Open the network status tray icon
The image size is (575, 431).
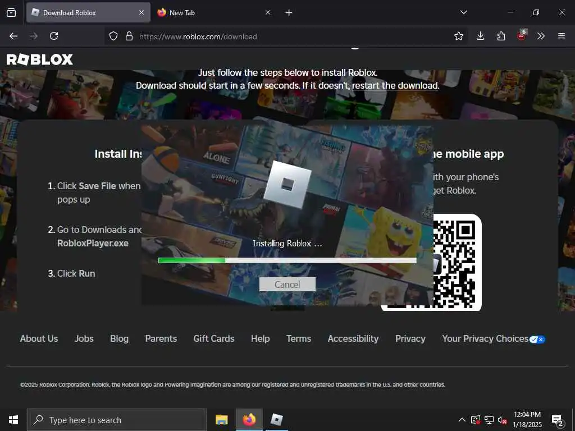pyautogui.click(x=489, y=420)
